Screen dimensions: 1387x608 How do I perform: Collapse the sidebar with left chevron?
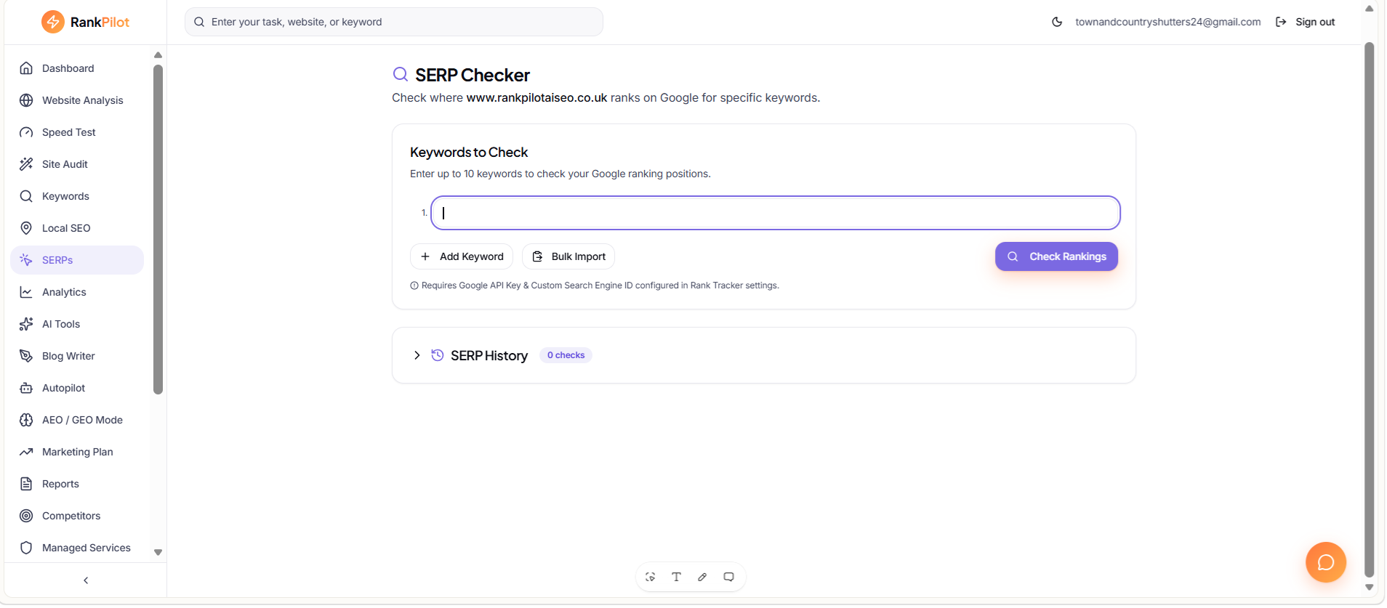[x=86, y=580]
